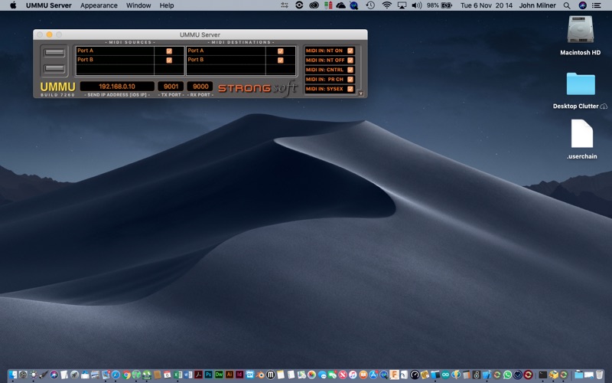Image resolution: width=612 pixels, height=383 pixels.
Task: Open Terminal from the Dock
Action: coord(543,375)
